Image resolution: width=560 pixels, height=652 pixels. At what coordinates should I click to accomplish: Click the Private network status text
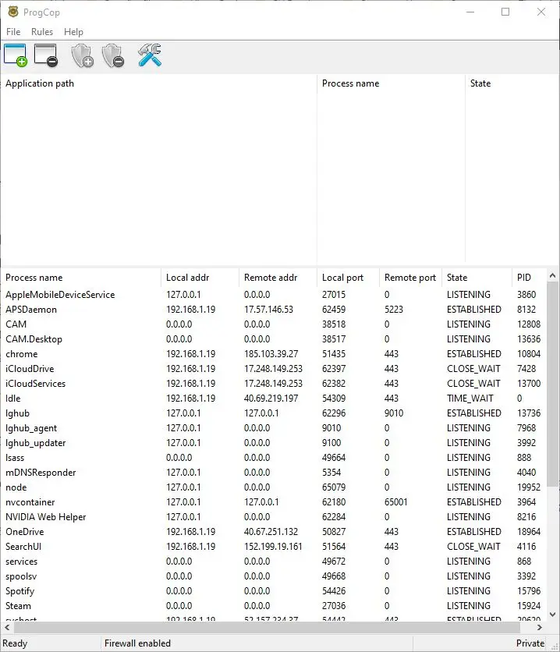[530, 643]
